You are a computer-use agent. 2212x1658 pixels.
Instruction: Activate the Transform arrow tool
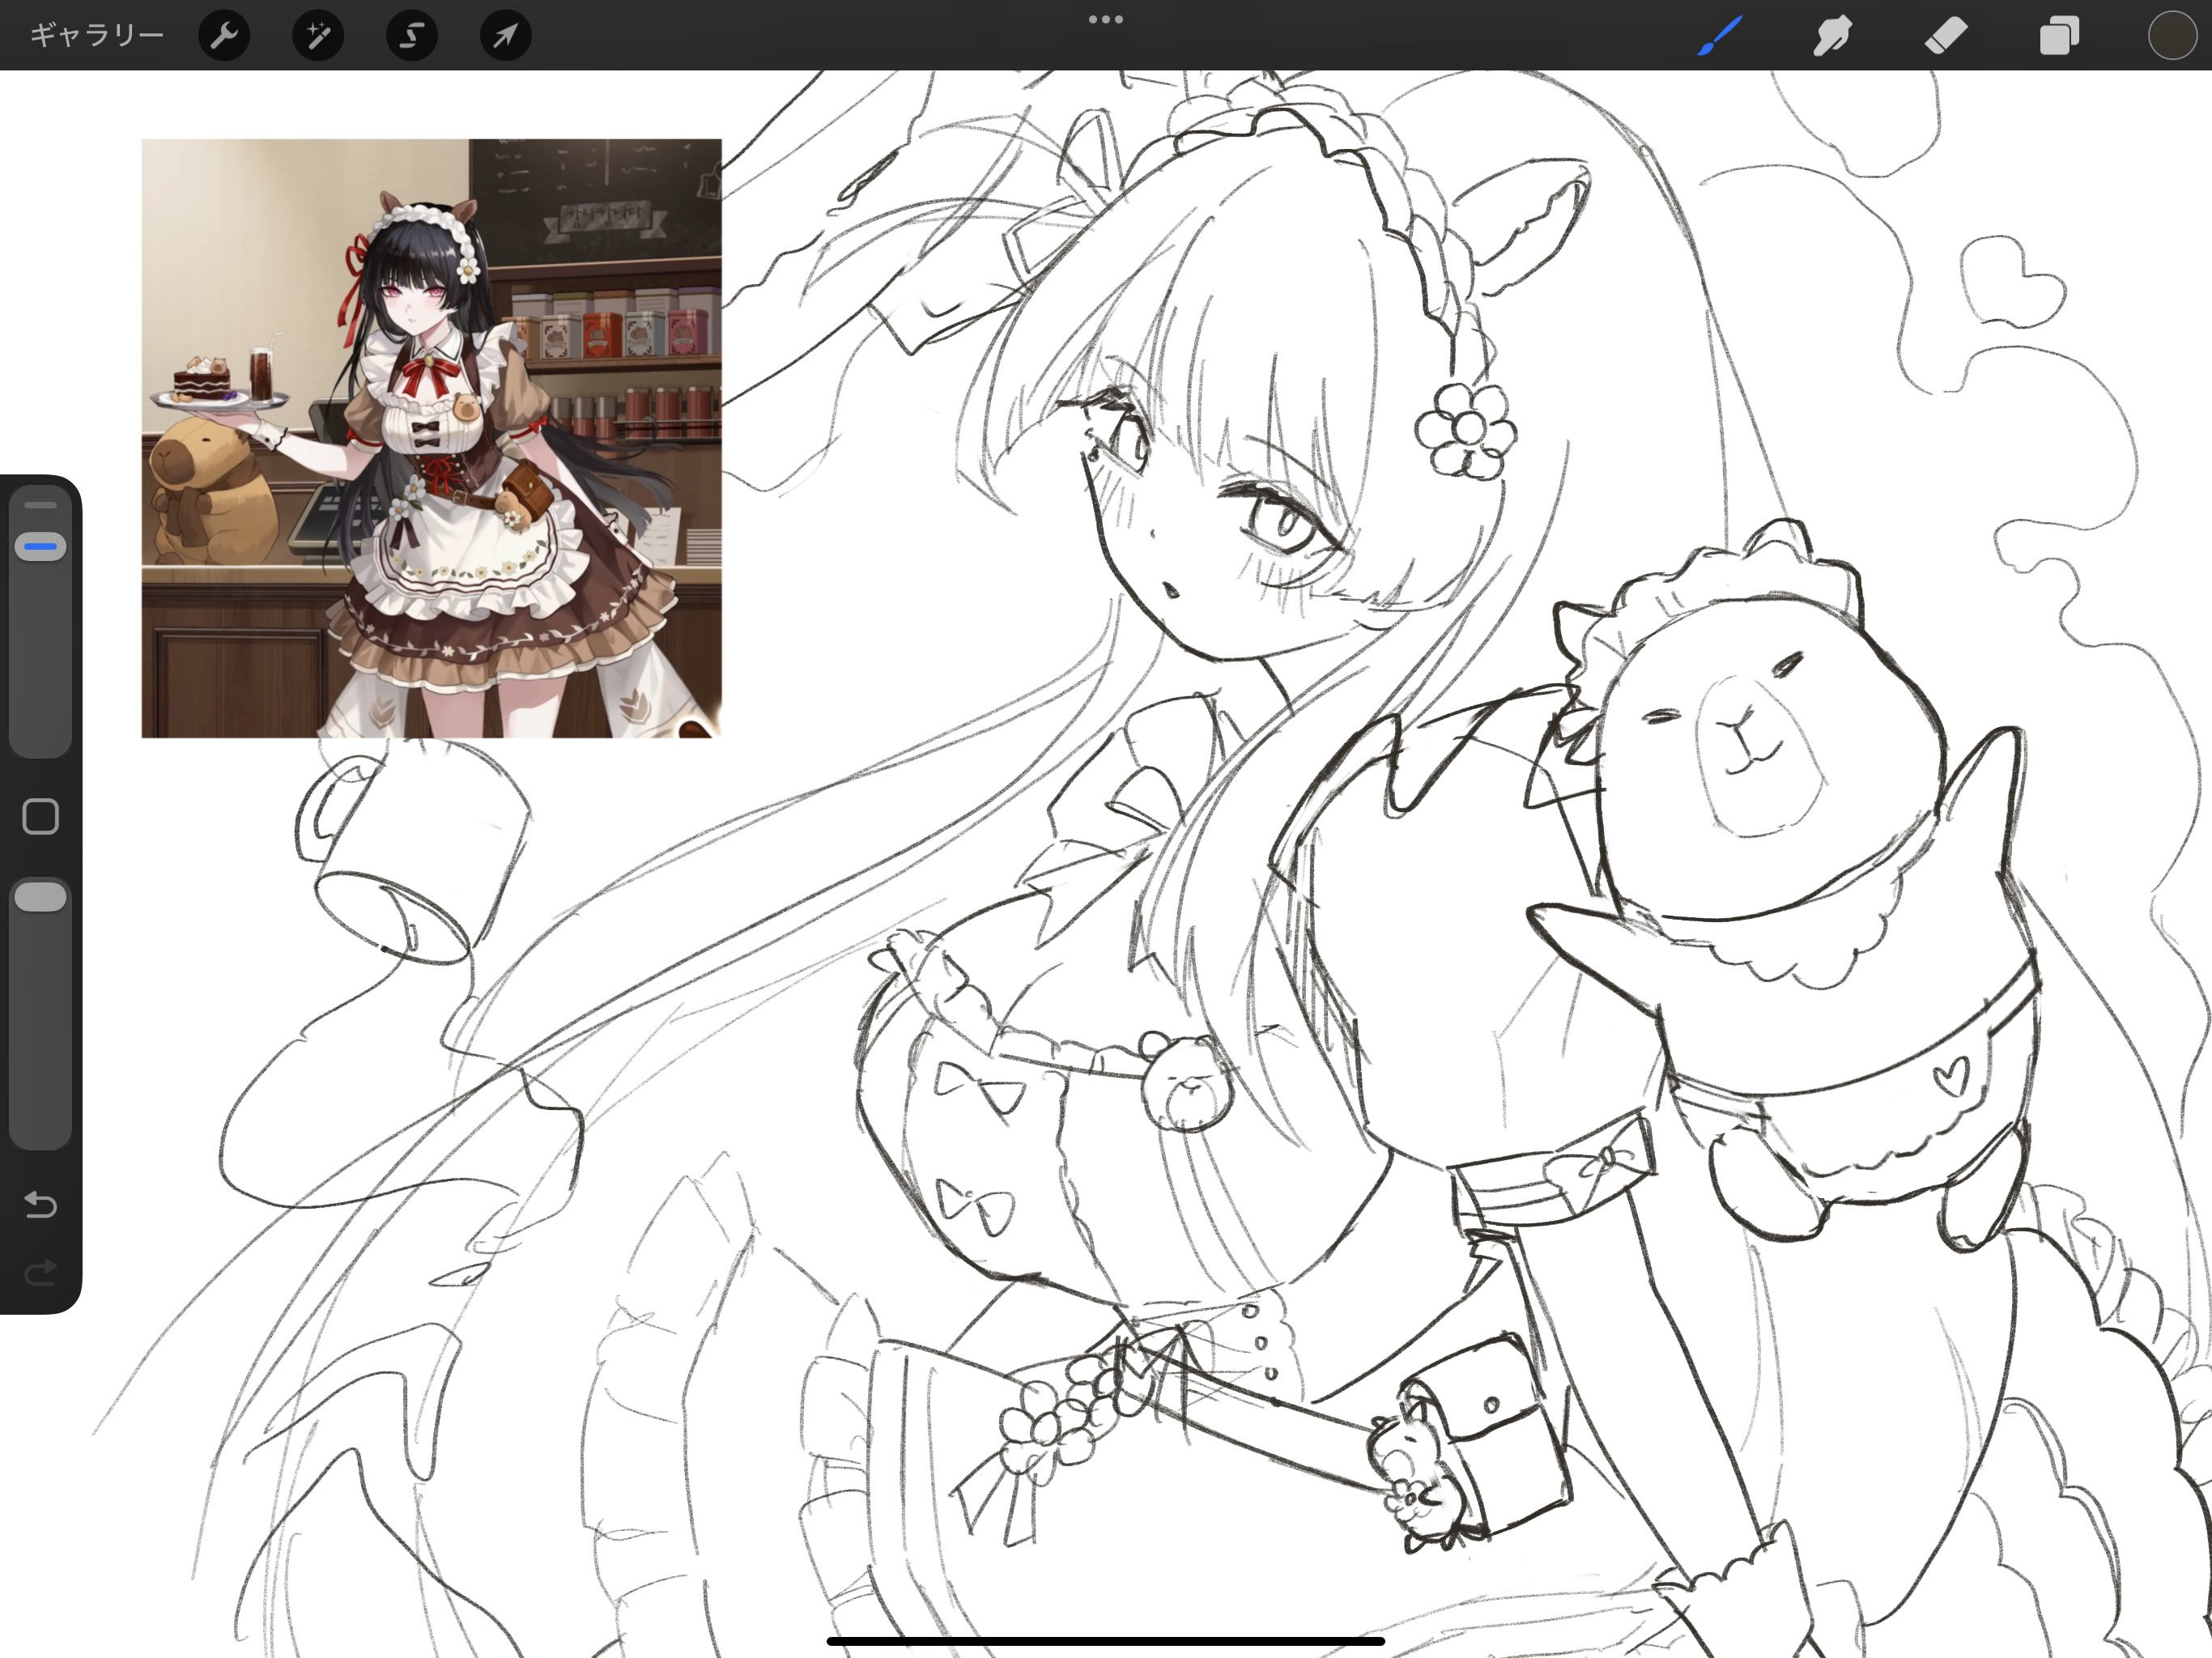505,36
